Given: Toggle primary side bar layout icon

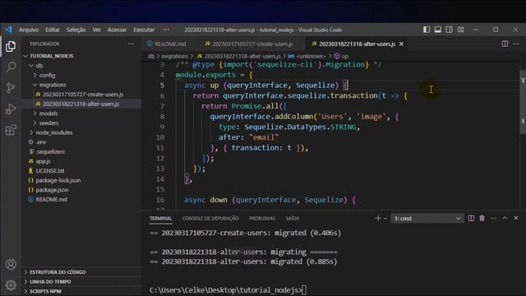Looking at the screenshot, I should [x=427, y=30].
